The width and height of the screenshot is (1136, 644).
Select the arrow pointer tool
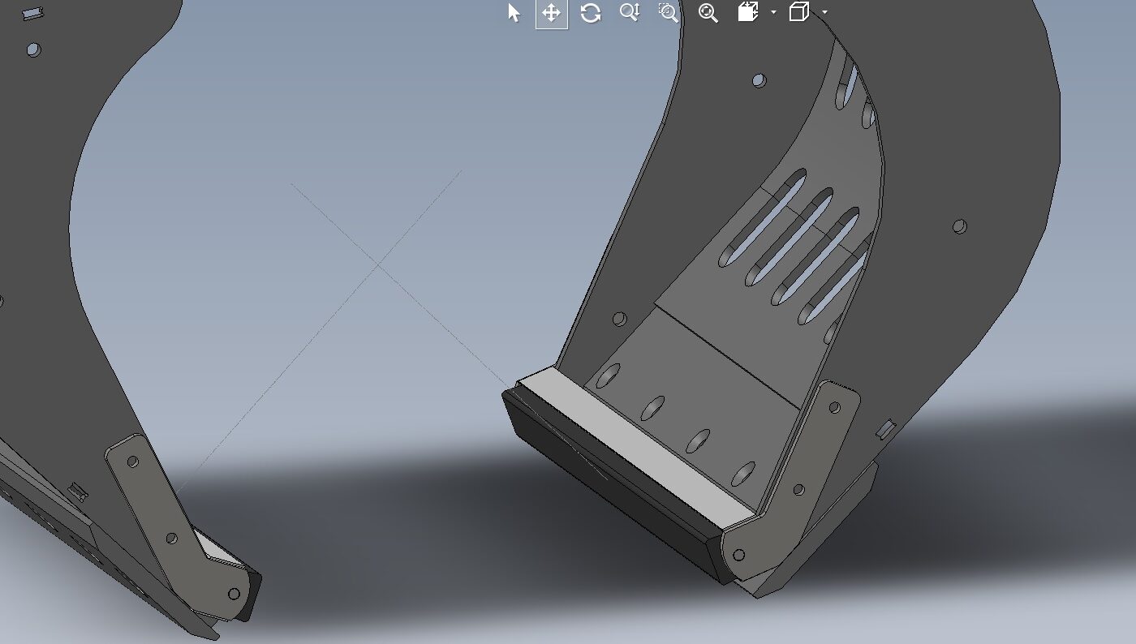[514, 13]
